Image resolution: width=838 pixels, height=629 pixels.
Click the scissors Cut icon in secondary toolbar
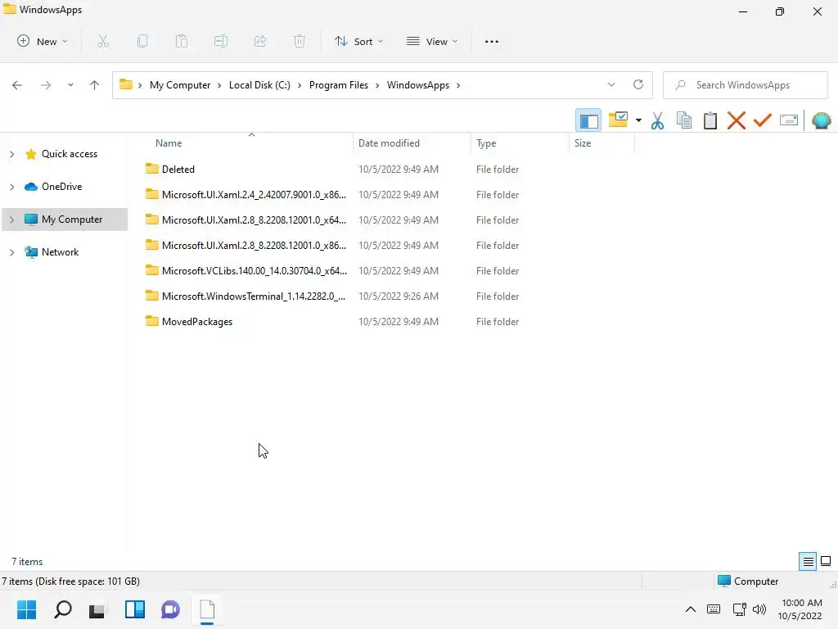(x=658, y=120)
